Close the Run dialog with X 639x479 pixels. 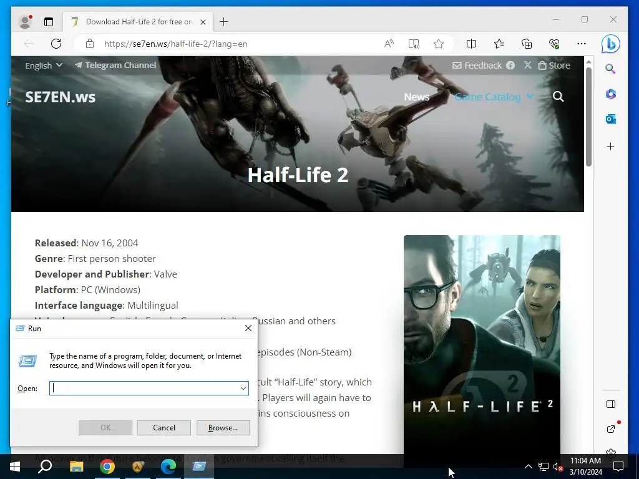pos(248,328)
